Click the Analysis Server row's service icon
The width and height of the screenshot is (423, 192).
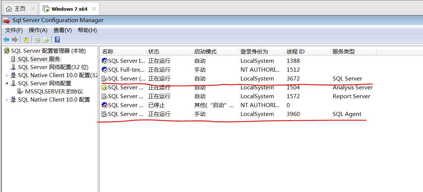(x=104, y=88)
